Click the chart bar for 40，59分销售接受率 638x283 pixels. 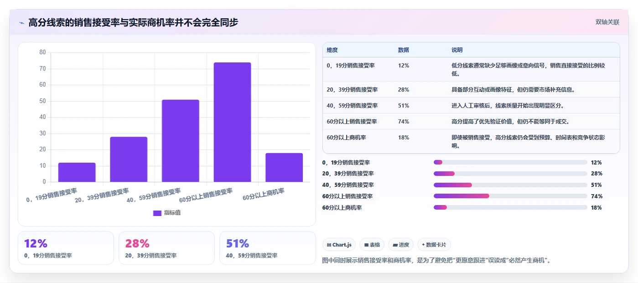click(181, 141)
